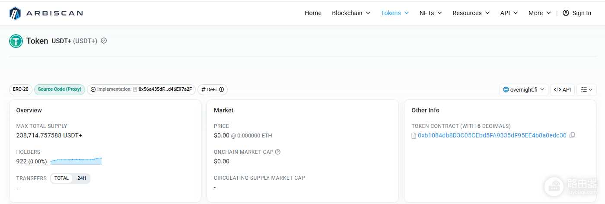The image size is (605, 204).
Task: Click the Arbiscan logo
Action: 46,13
